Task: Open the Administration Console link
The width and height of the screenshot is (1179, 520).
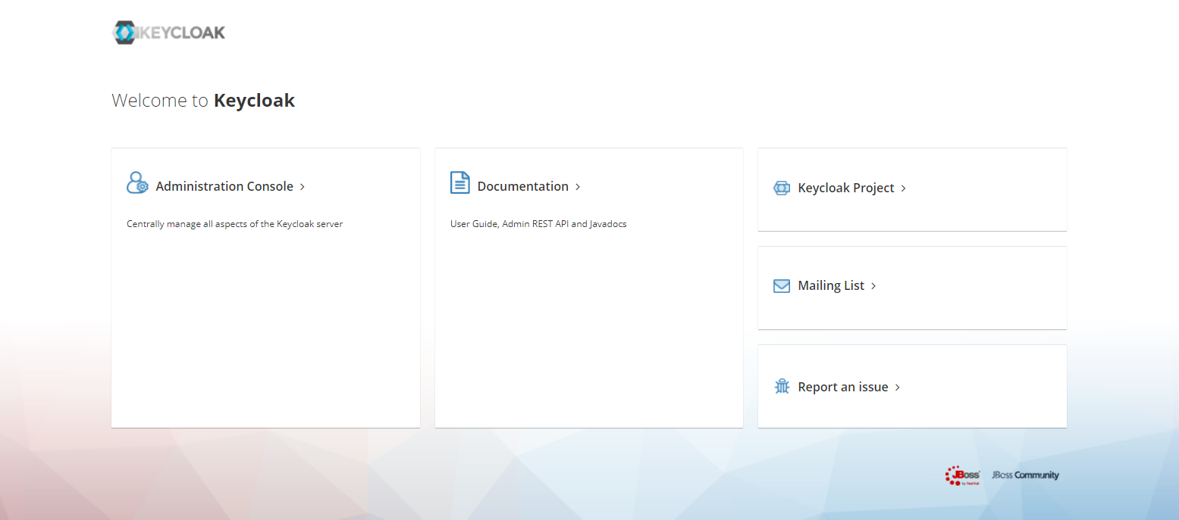Action: pos(224,186)
